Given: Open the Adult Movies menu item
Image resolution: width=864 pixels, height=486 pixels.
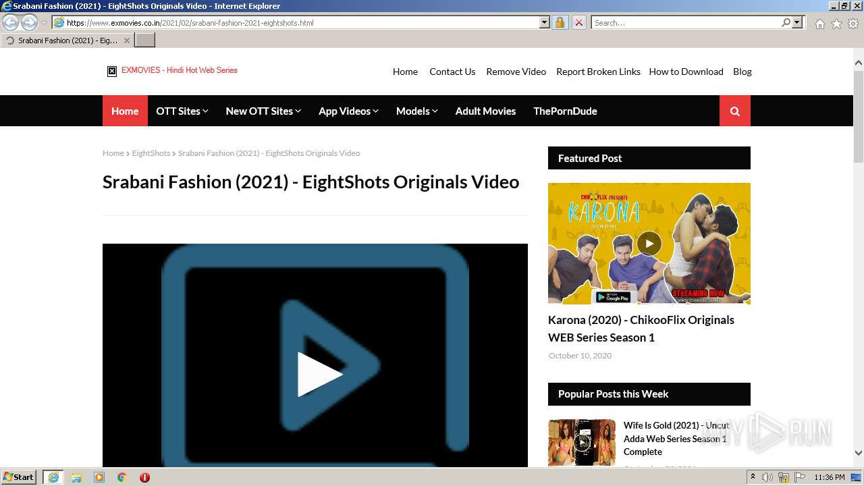Looking at the screenshot, I should point(485,111).
